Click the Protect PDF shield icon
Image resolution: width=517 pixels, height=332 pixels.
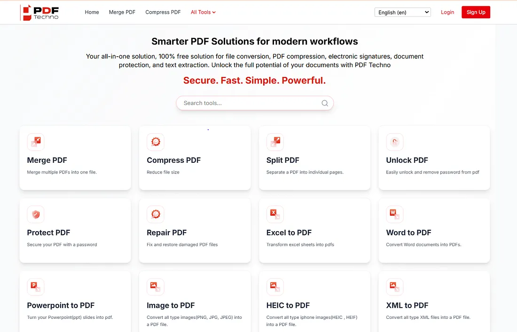(36, 214)
